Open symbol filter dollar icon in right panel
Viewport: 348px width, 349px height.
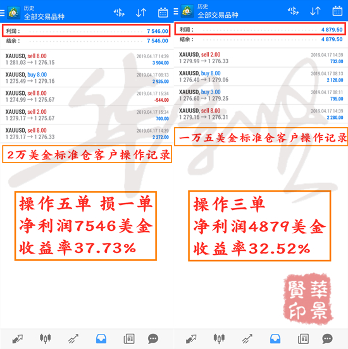(293, 11)
